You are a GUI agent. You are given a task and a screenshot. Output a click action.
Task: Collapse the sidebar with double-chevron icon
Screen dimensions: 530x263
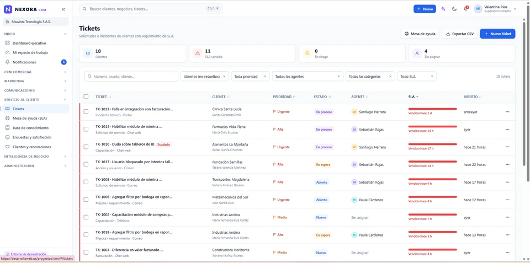(63, 9)
